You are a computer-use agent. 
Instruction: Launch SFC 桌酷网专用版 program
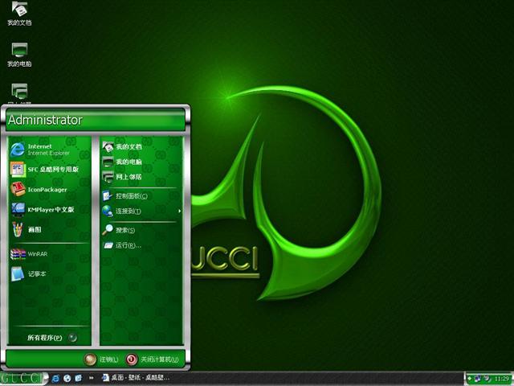[x=49, y=170]
